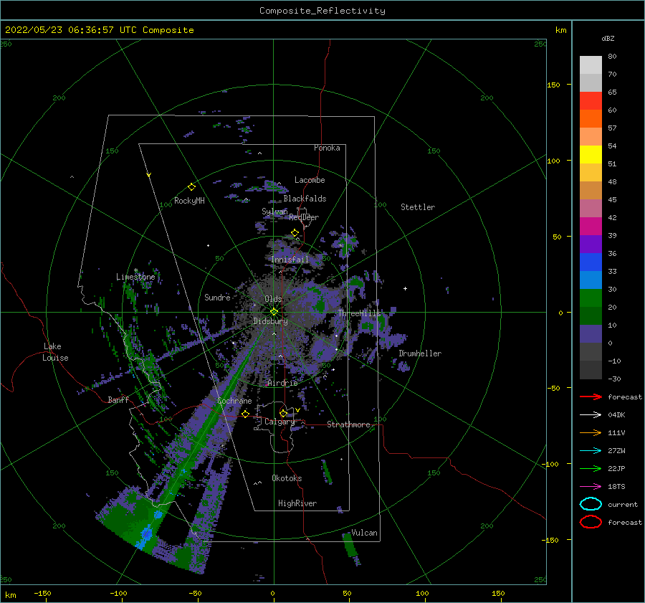Click the yellow radar-center diamond near Olds

274,312
